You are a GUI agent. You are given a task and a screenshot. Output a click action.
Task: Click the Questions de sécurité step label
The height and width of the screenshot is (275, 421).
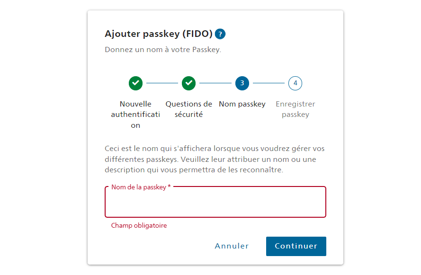click(189, 109)
